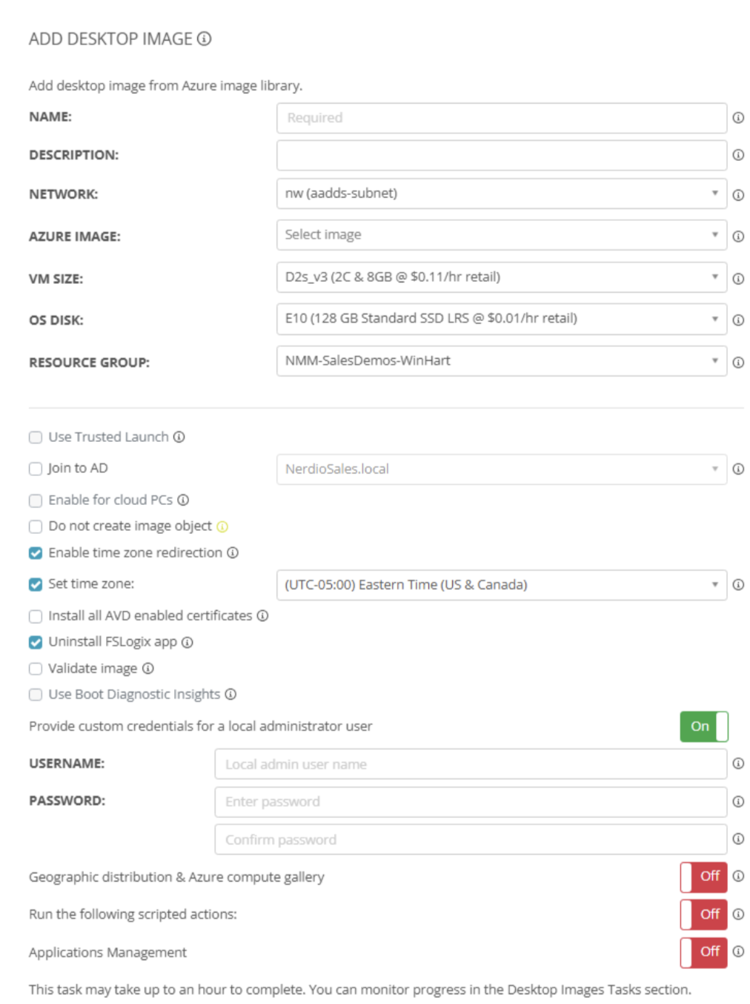Viewport: 750px width, 1004px height.
Task: Click info icon beside Username field
Action: (738, 764)
